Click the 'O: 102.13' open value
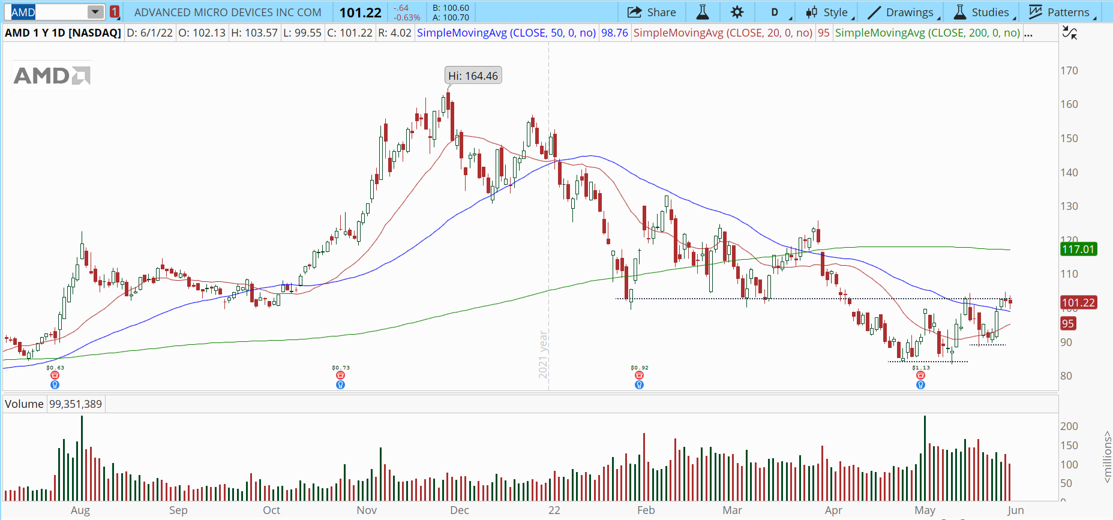The width and height of the screenshot is (1113, 520). pyautogui.click(x=202, y=33)
